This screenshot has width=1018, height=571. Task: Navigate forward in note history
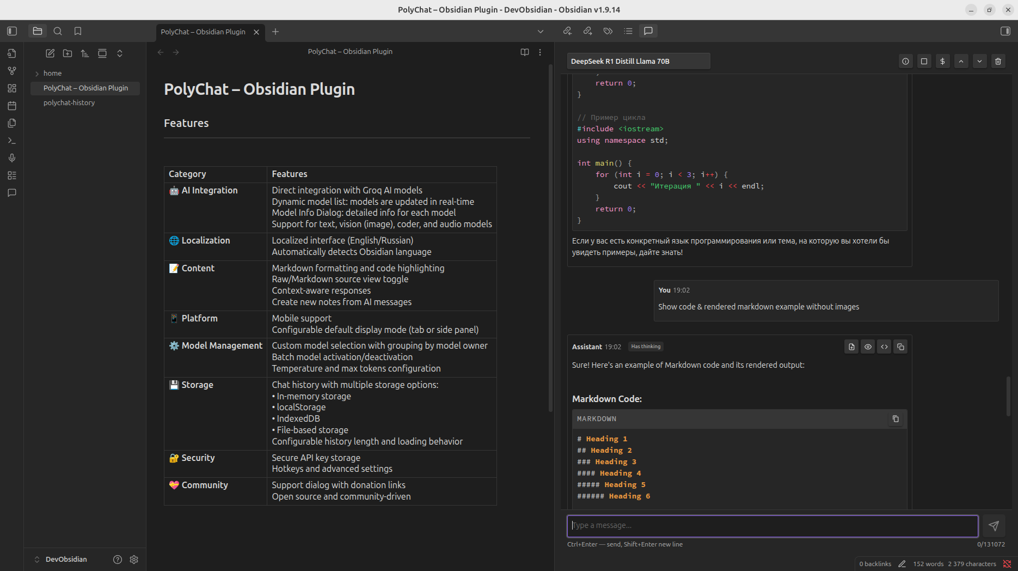[x=176, y=52]
